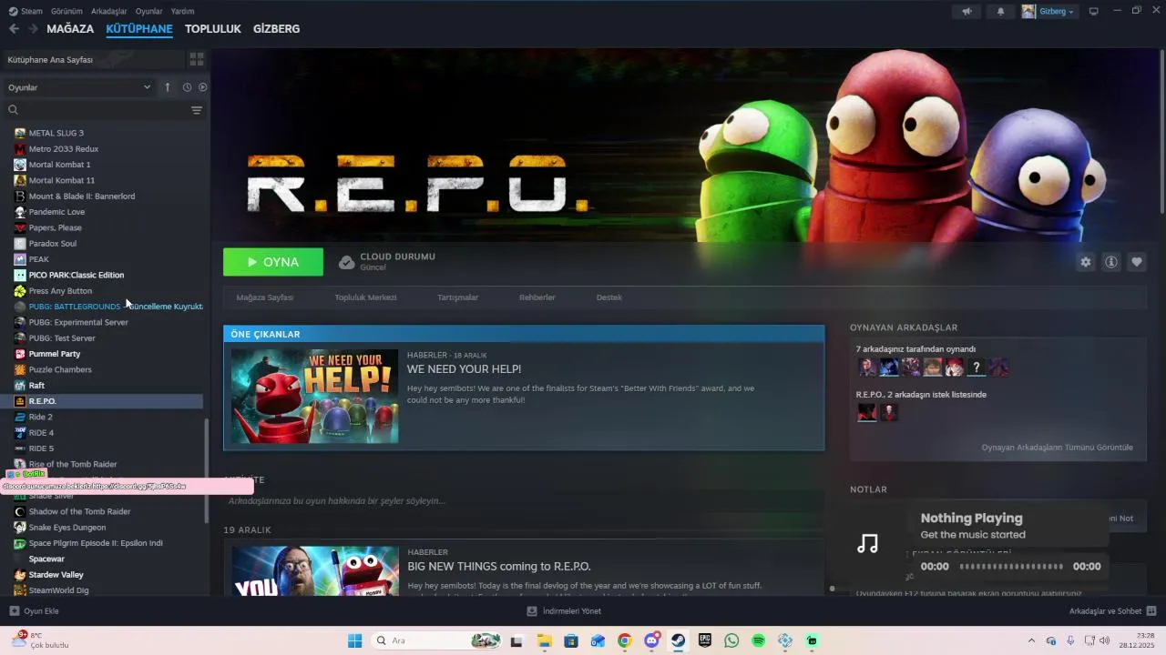Click the music note icon
Screen dimensions: 1166x655
click(x=868, y=544)
